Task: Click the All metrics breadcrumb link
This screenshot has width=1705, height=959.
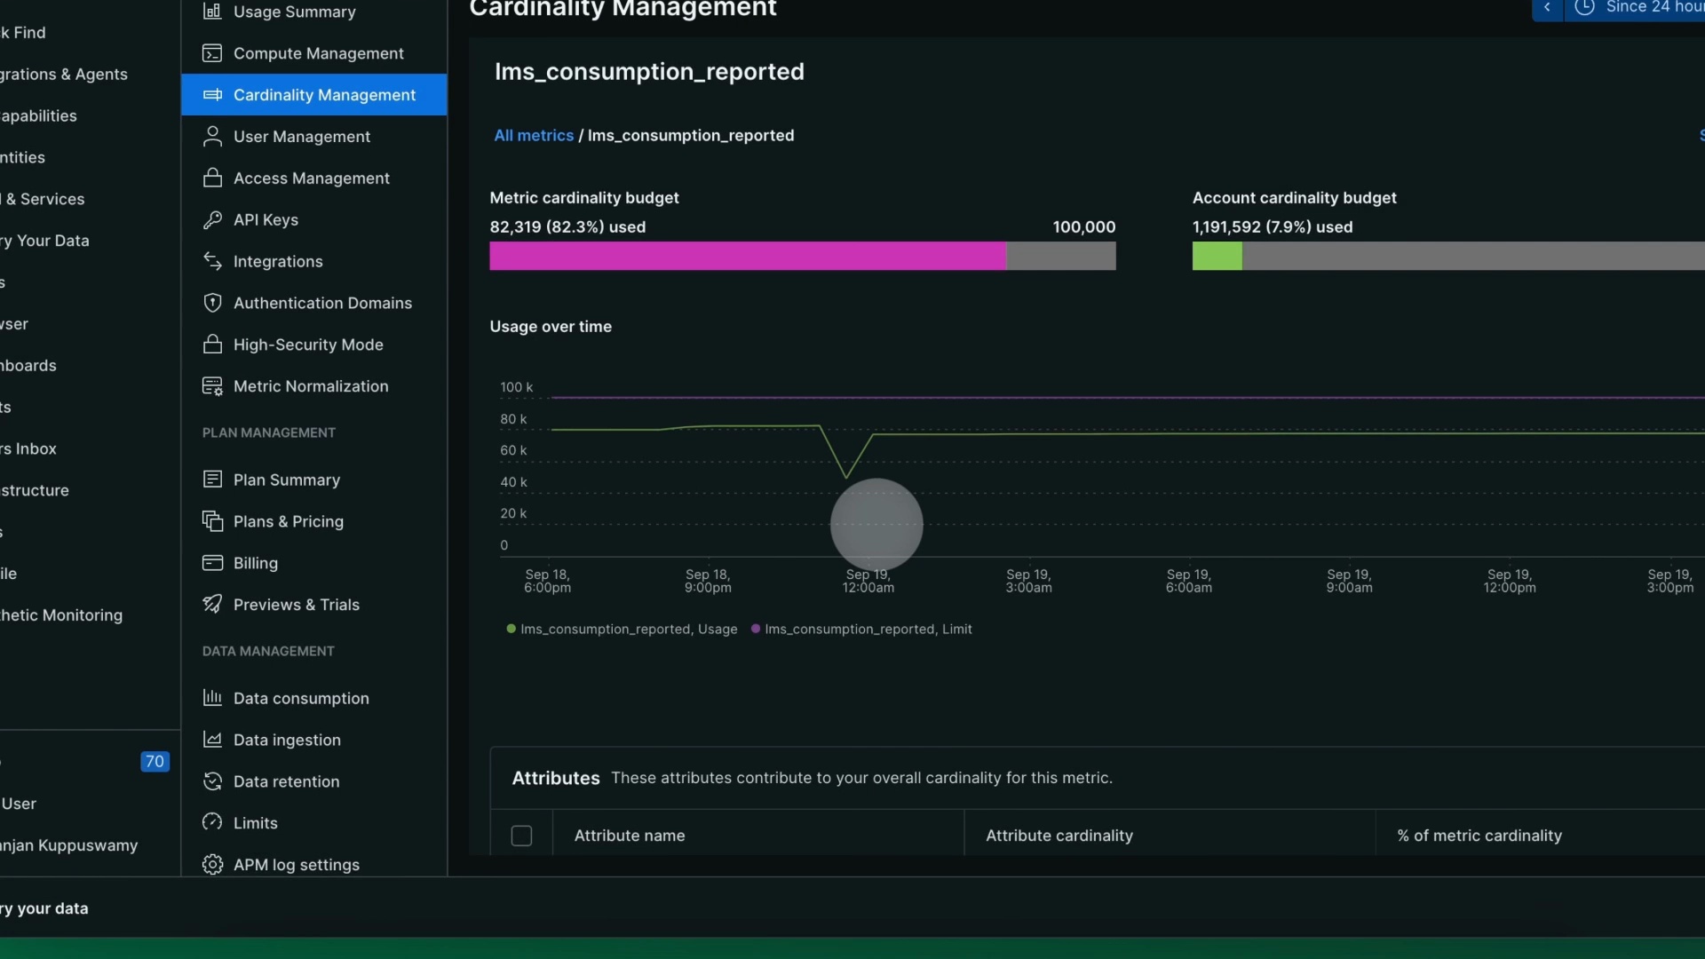Action: click(x=534, y=136)
